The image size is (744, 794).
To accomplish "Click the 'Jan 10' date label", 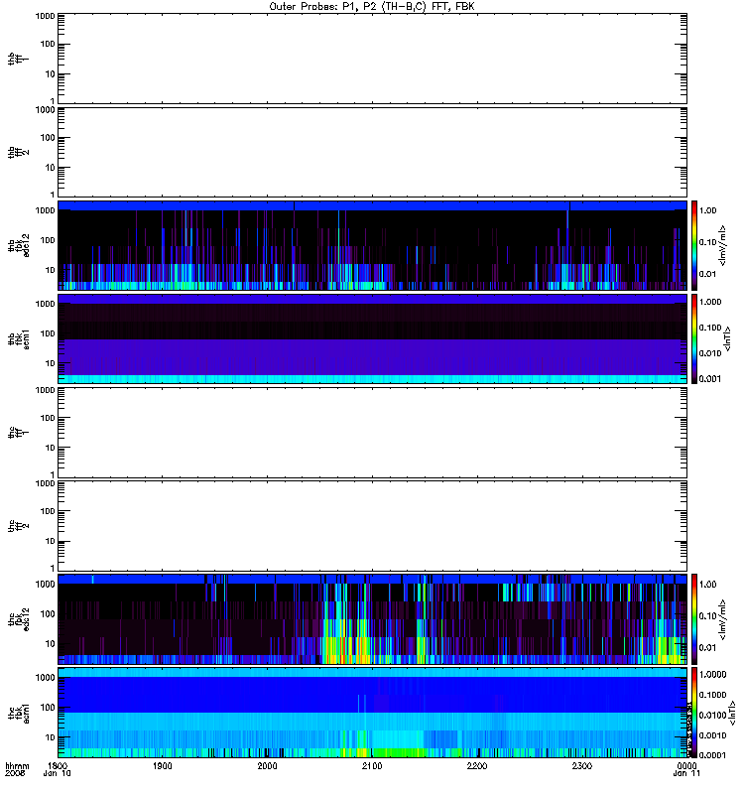I will pos(57,773).
